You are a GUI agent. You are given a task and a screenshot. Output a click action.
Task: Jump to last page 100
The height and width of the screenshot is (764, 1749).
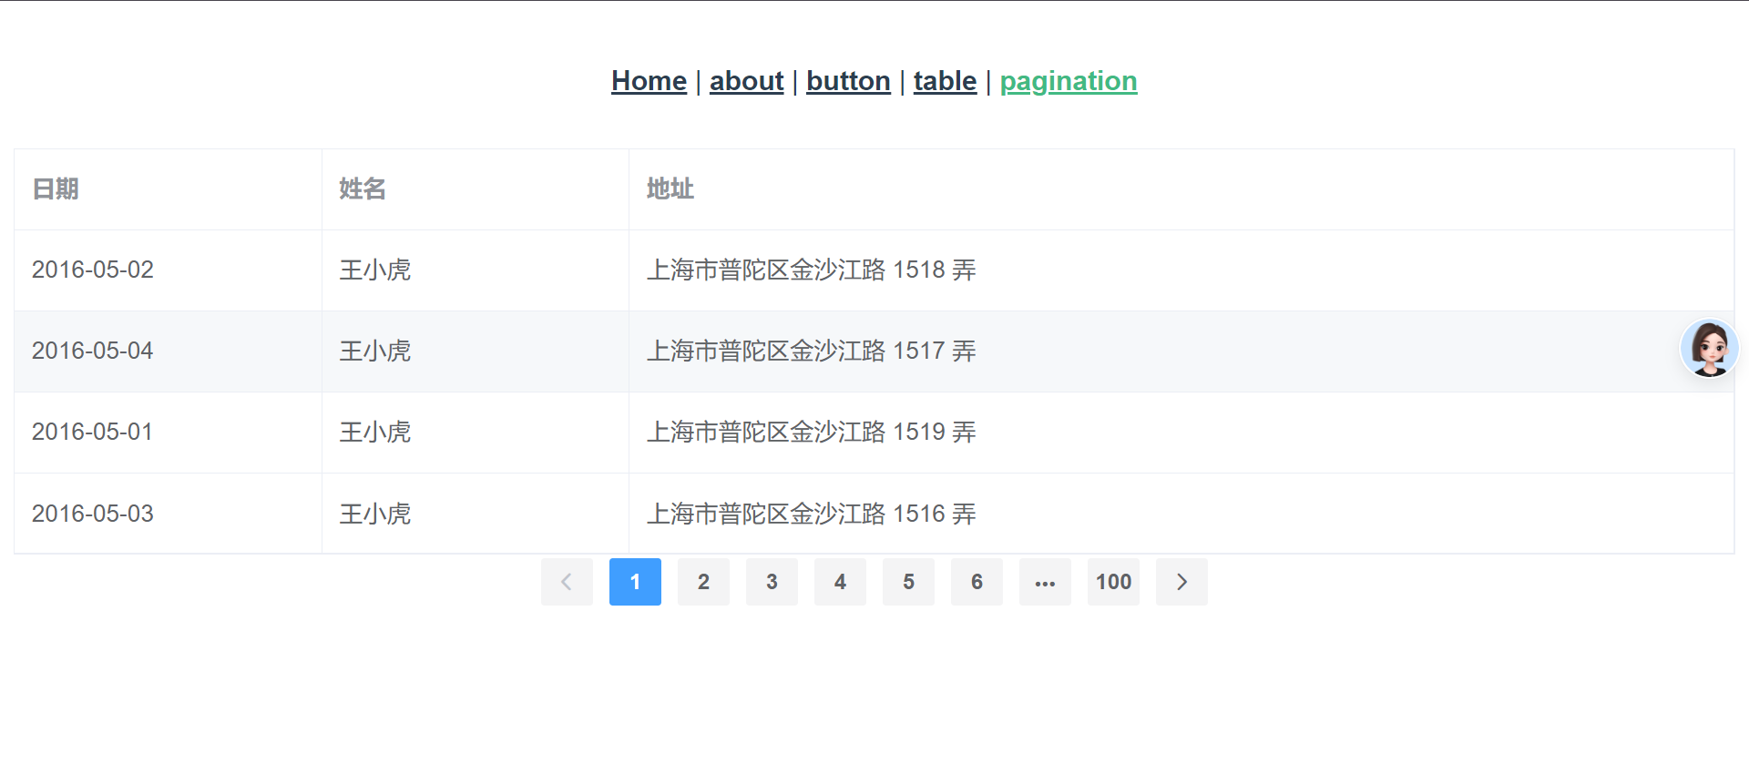pyautogui.click(x=1113, y=582)
